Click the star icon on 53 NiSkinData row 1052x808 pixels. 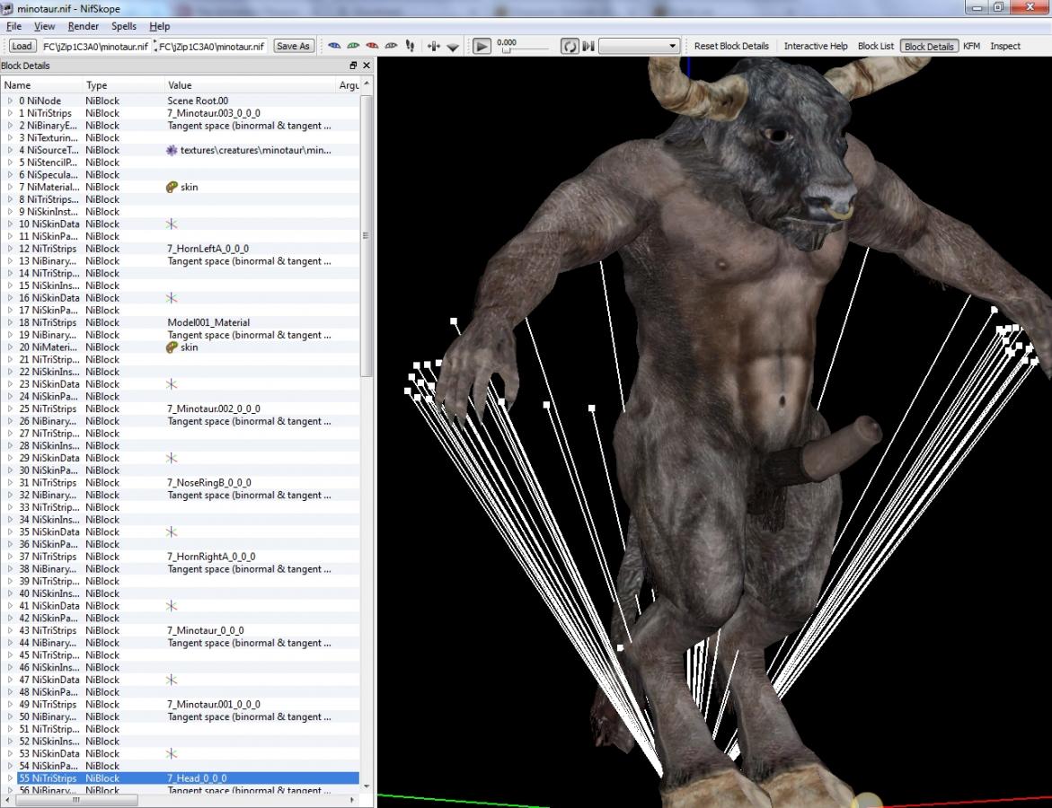coord(172,754)
